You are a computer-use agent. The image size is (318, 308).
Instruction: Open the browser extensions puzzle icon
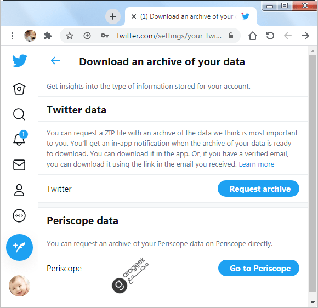pos(48,36)
